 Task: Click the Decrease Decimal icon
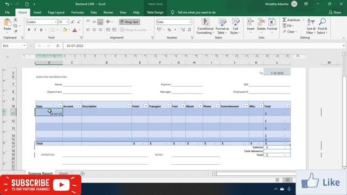point(189,30)
